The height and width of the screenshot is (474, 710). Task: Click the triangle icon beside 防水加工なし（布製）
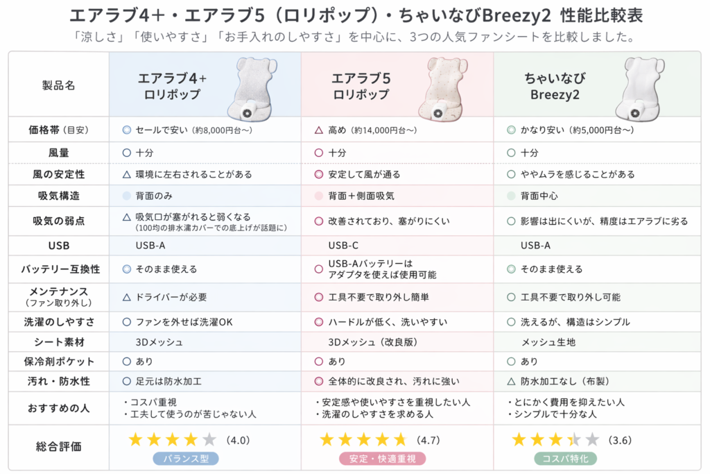coord(512,381)
